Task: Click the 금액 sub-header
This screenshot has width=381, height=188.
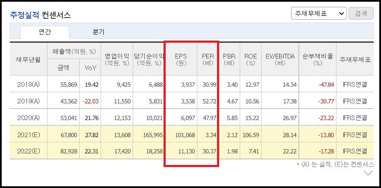Action: click(63, 68)
